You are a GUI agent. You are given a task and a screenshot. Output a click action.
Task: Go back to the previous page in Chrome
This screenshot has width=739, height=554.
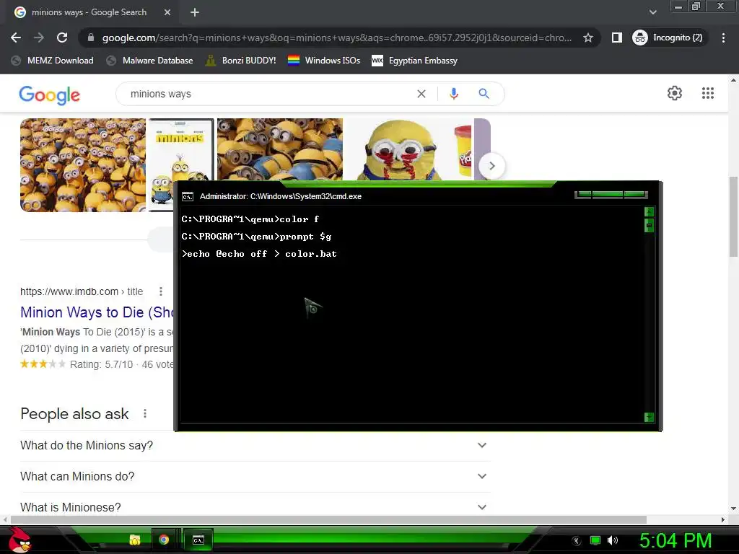click(16, 38)
